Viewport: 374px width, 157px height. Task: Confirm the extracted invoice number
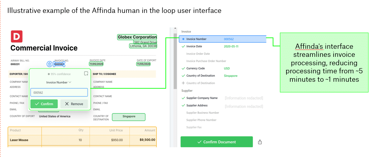point(44,104)
